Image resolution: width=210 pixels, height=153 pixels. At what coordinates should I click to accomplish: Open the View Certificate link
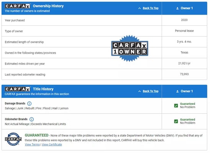pyautogui.click(x=52, y=145)
